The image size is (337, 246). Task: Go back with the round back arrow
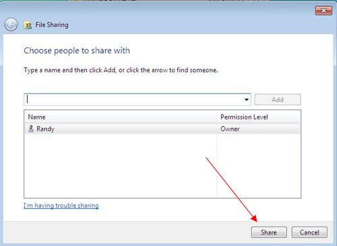click(x=11, y=24)
